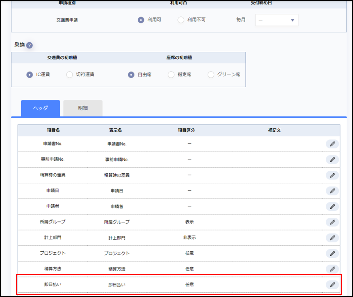Open pencil edit for 計上部門 row
This screenshot has width=353, height=297.
(x=332, y=238)
